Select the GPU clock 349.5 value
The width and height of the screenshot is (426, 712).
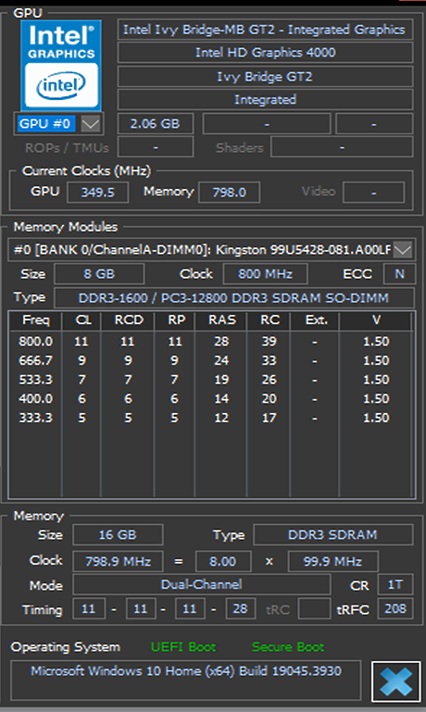pyautogui.click(x=97, y=192)
